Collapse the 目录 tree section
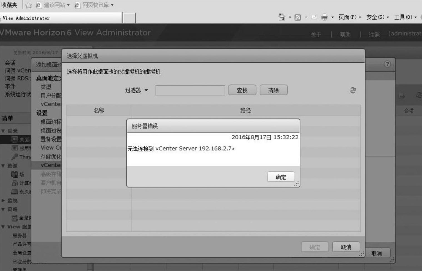Screen dimensions: 422x271 pyautogui.click(x=3, y=131)
